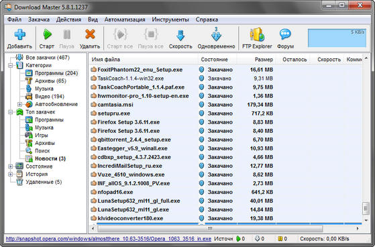
Task: Open Скорость speed settings icon
Action: [x=180, y=35]
